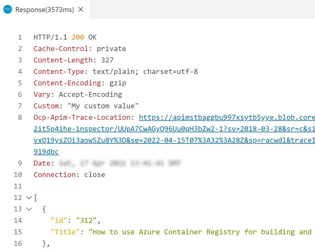315x249 pixels.
Task: Click the Accept-Encoding value
Action: click(x=90, y=94)
